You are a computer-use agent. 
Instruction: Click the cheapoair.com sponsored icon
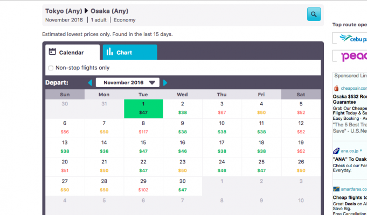pos(336,88)
